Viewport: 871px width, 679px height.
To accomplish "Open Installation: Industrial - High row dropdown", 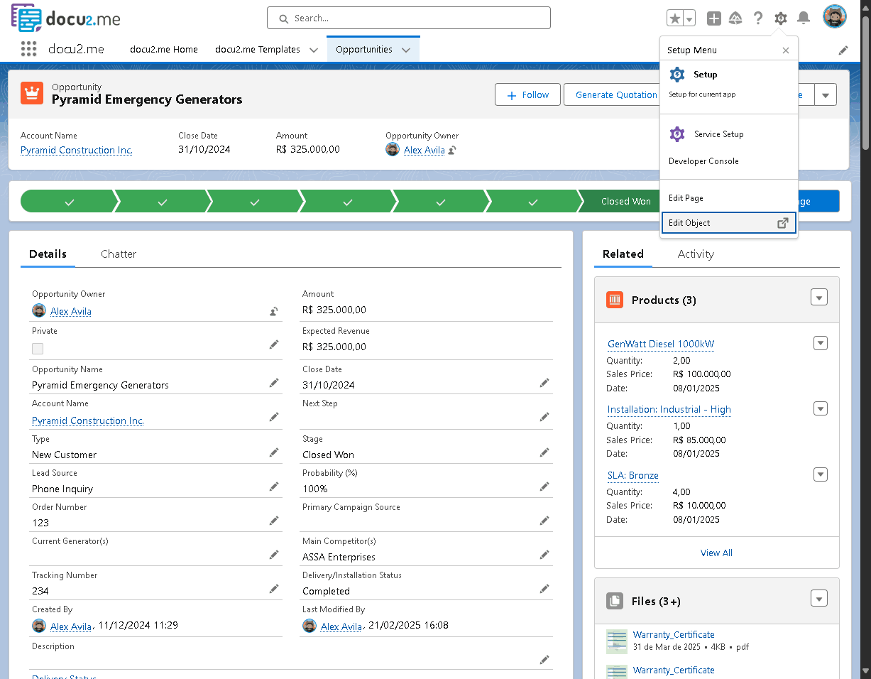I will coord(821,409).
